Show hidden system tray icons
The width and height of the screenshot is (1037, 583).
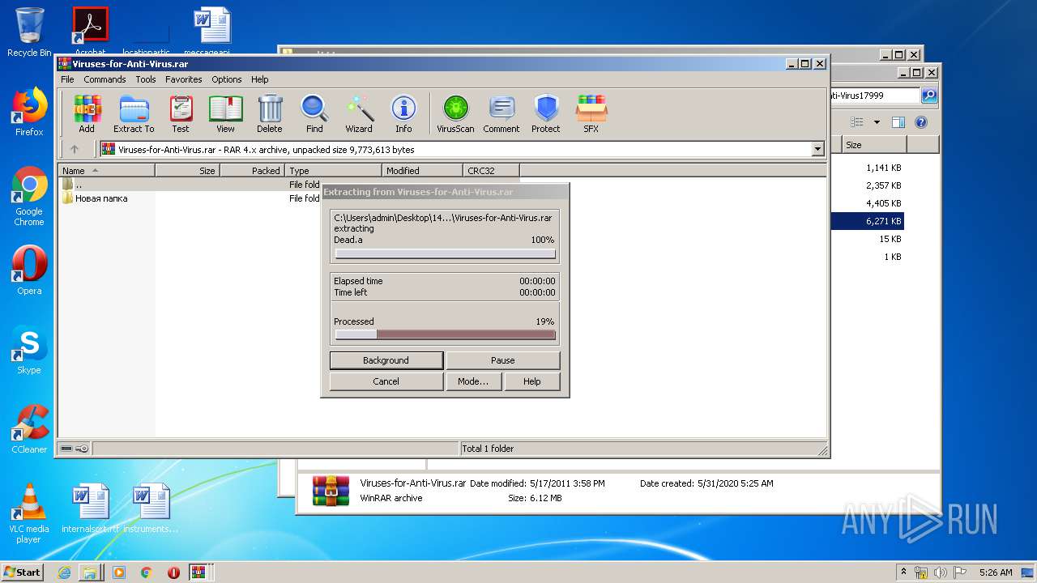[x=903, y=572]
